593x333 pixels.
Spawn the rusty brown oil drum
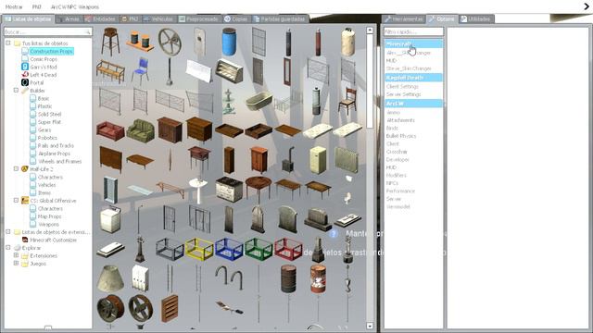click(288, 279)
